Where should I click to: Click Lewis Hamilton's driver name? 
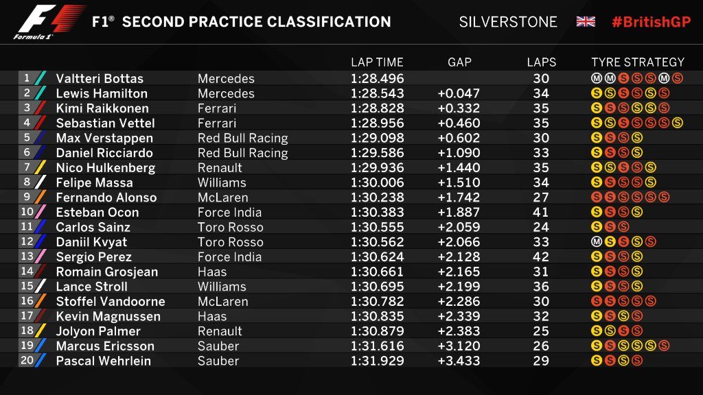[x=102, y=93]
